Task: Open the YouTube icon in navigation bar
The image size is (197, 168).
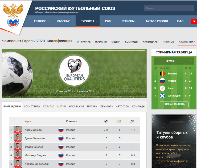Action: [x=194, y=21]
